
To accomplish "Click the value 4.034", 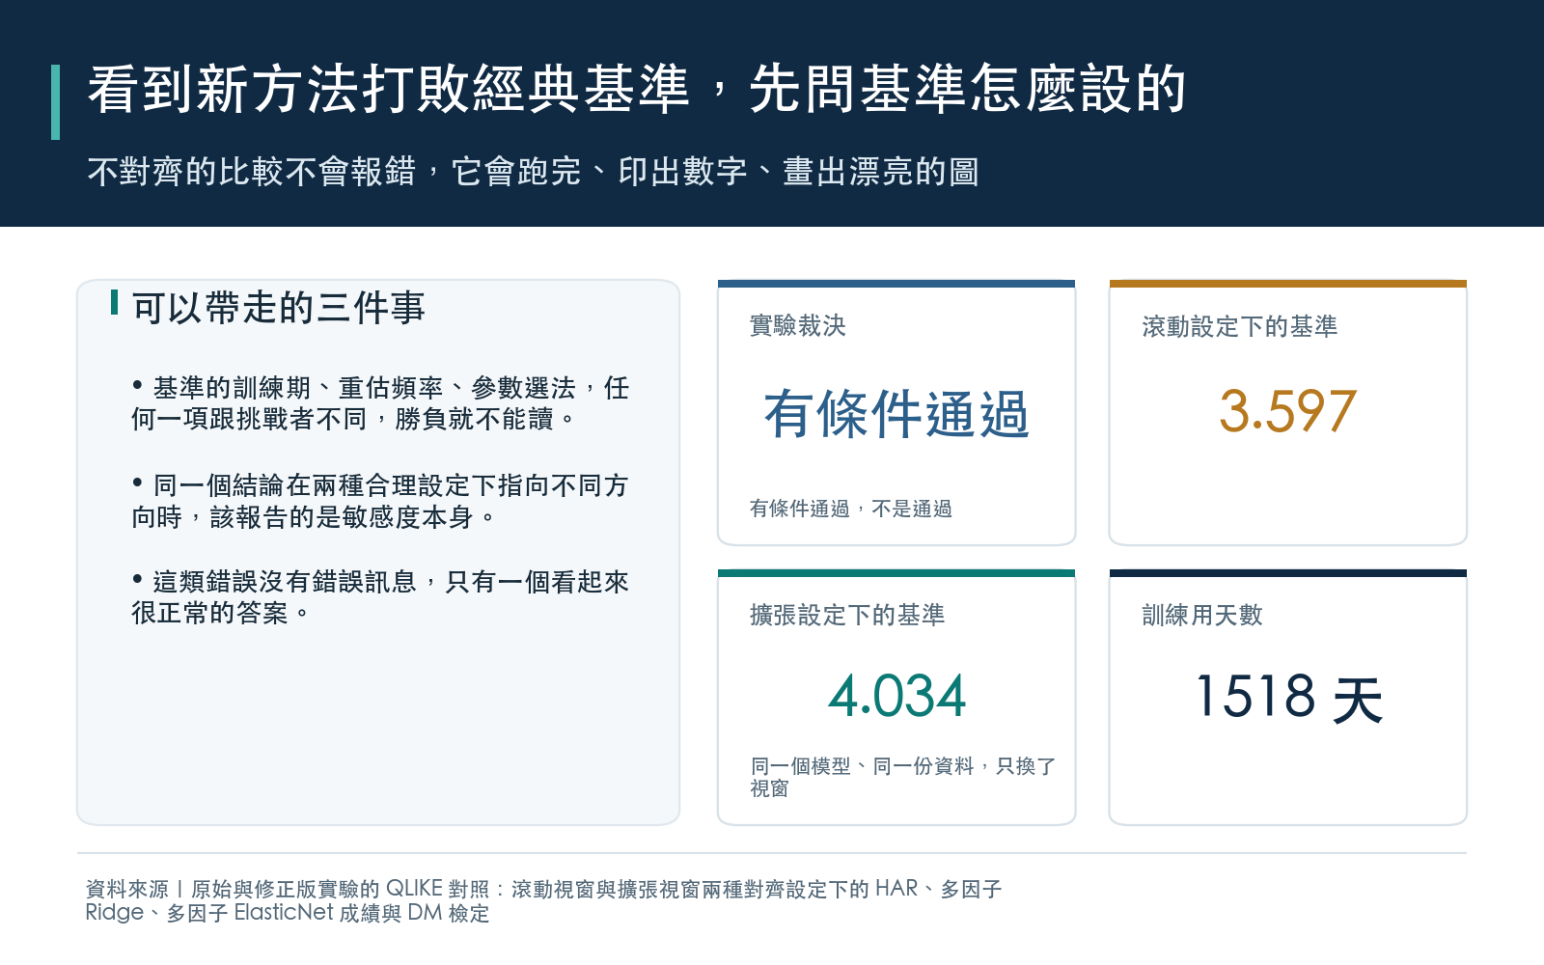I will click(896, 697).
